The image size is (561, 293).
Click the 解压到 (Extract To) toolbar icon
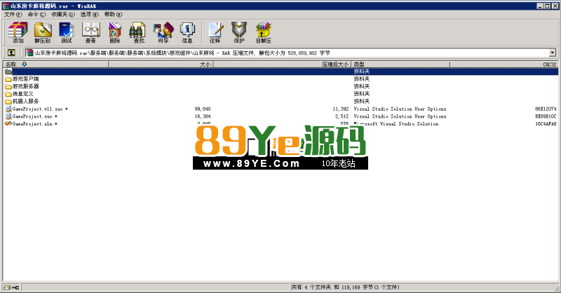click(x=42, y=32)
